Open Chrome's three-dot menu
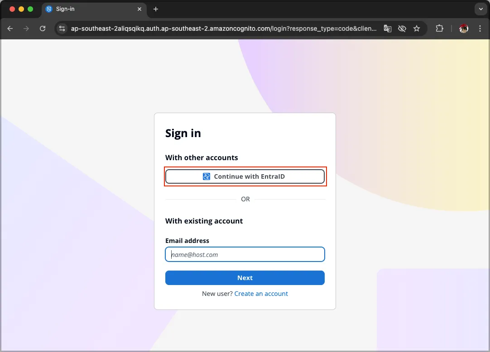Viewport: 490px width, 352px height. click(480, 29)
